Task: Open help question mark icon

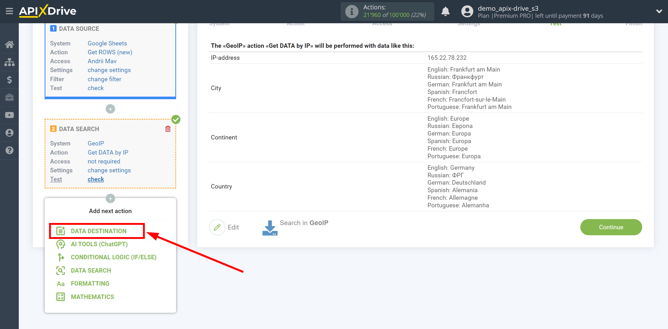Action: coord(9,150)
